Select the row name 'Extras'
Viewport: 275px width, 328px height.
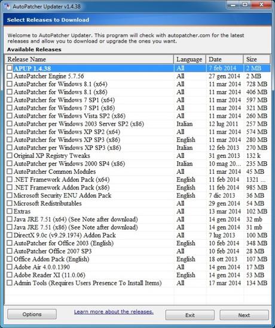(x=22, y=211)
